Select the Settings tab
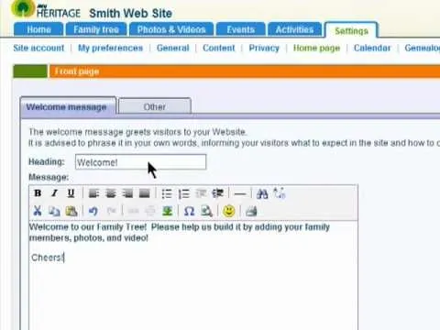This screenshot has width=440, height=330. [351, 30]
